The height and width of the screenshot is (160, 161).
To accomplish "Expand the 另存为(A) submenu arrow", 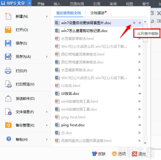I will (x=47, y=57).
